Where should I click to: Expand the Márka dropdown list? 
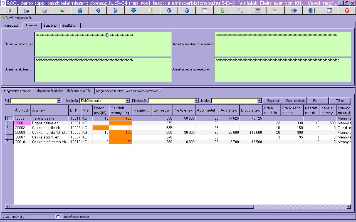(x=259, y=101)
